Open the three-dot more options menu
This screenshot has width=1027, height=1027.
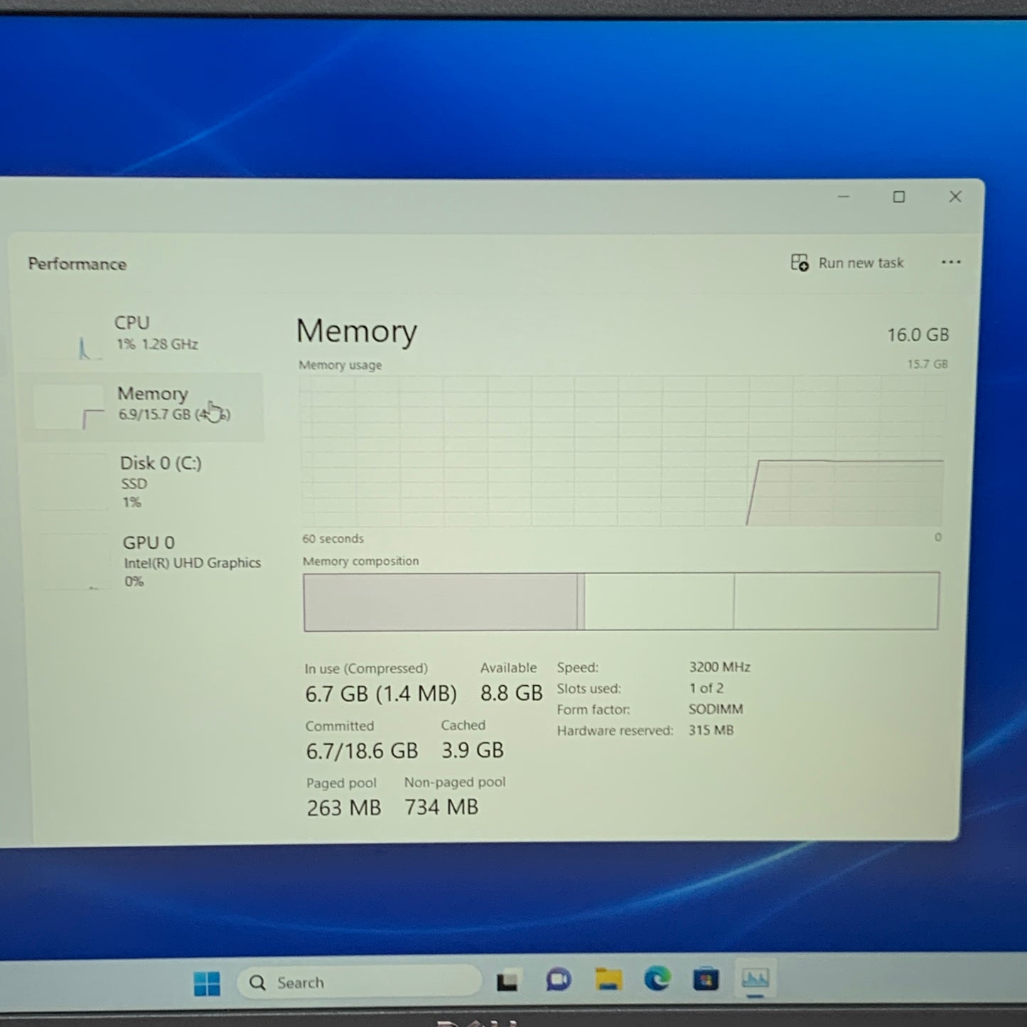(x=951, y=262)
